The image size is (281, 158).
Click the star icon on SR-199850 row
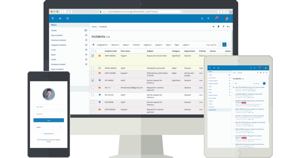coord(100,80)
